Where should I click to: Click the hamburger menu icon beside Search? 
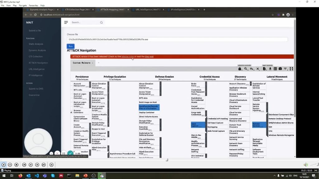click(66, 22)
